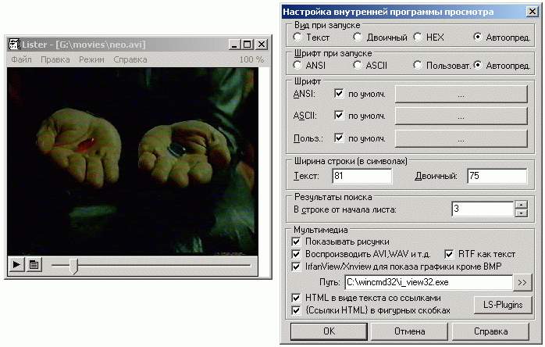The image size is (545, 347).
Task: Click the Двоичный line width field
Action: (497, 176)
